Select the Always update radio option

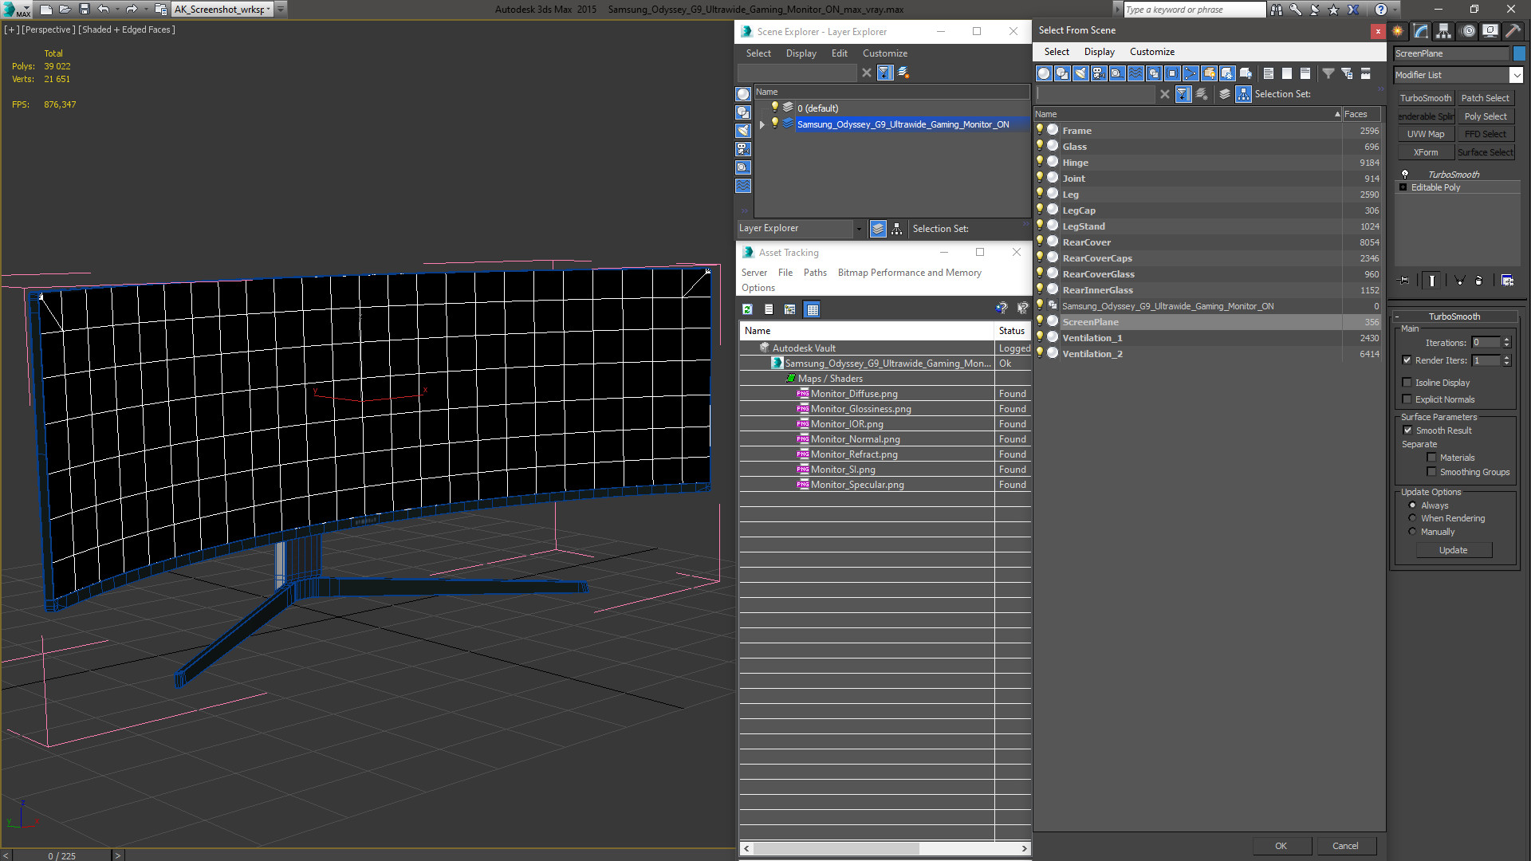click(1412, 505)
